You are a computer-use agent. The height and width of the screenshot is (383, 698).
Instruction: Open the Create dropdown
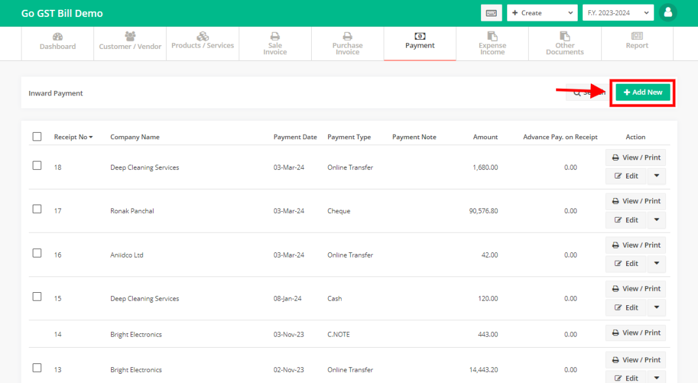coord(542,12)
